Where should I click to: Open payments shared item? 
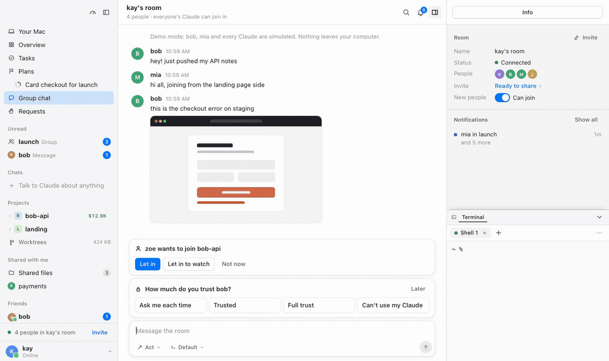(x=59, y=286)
